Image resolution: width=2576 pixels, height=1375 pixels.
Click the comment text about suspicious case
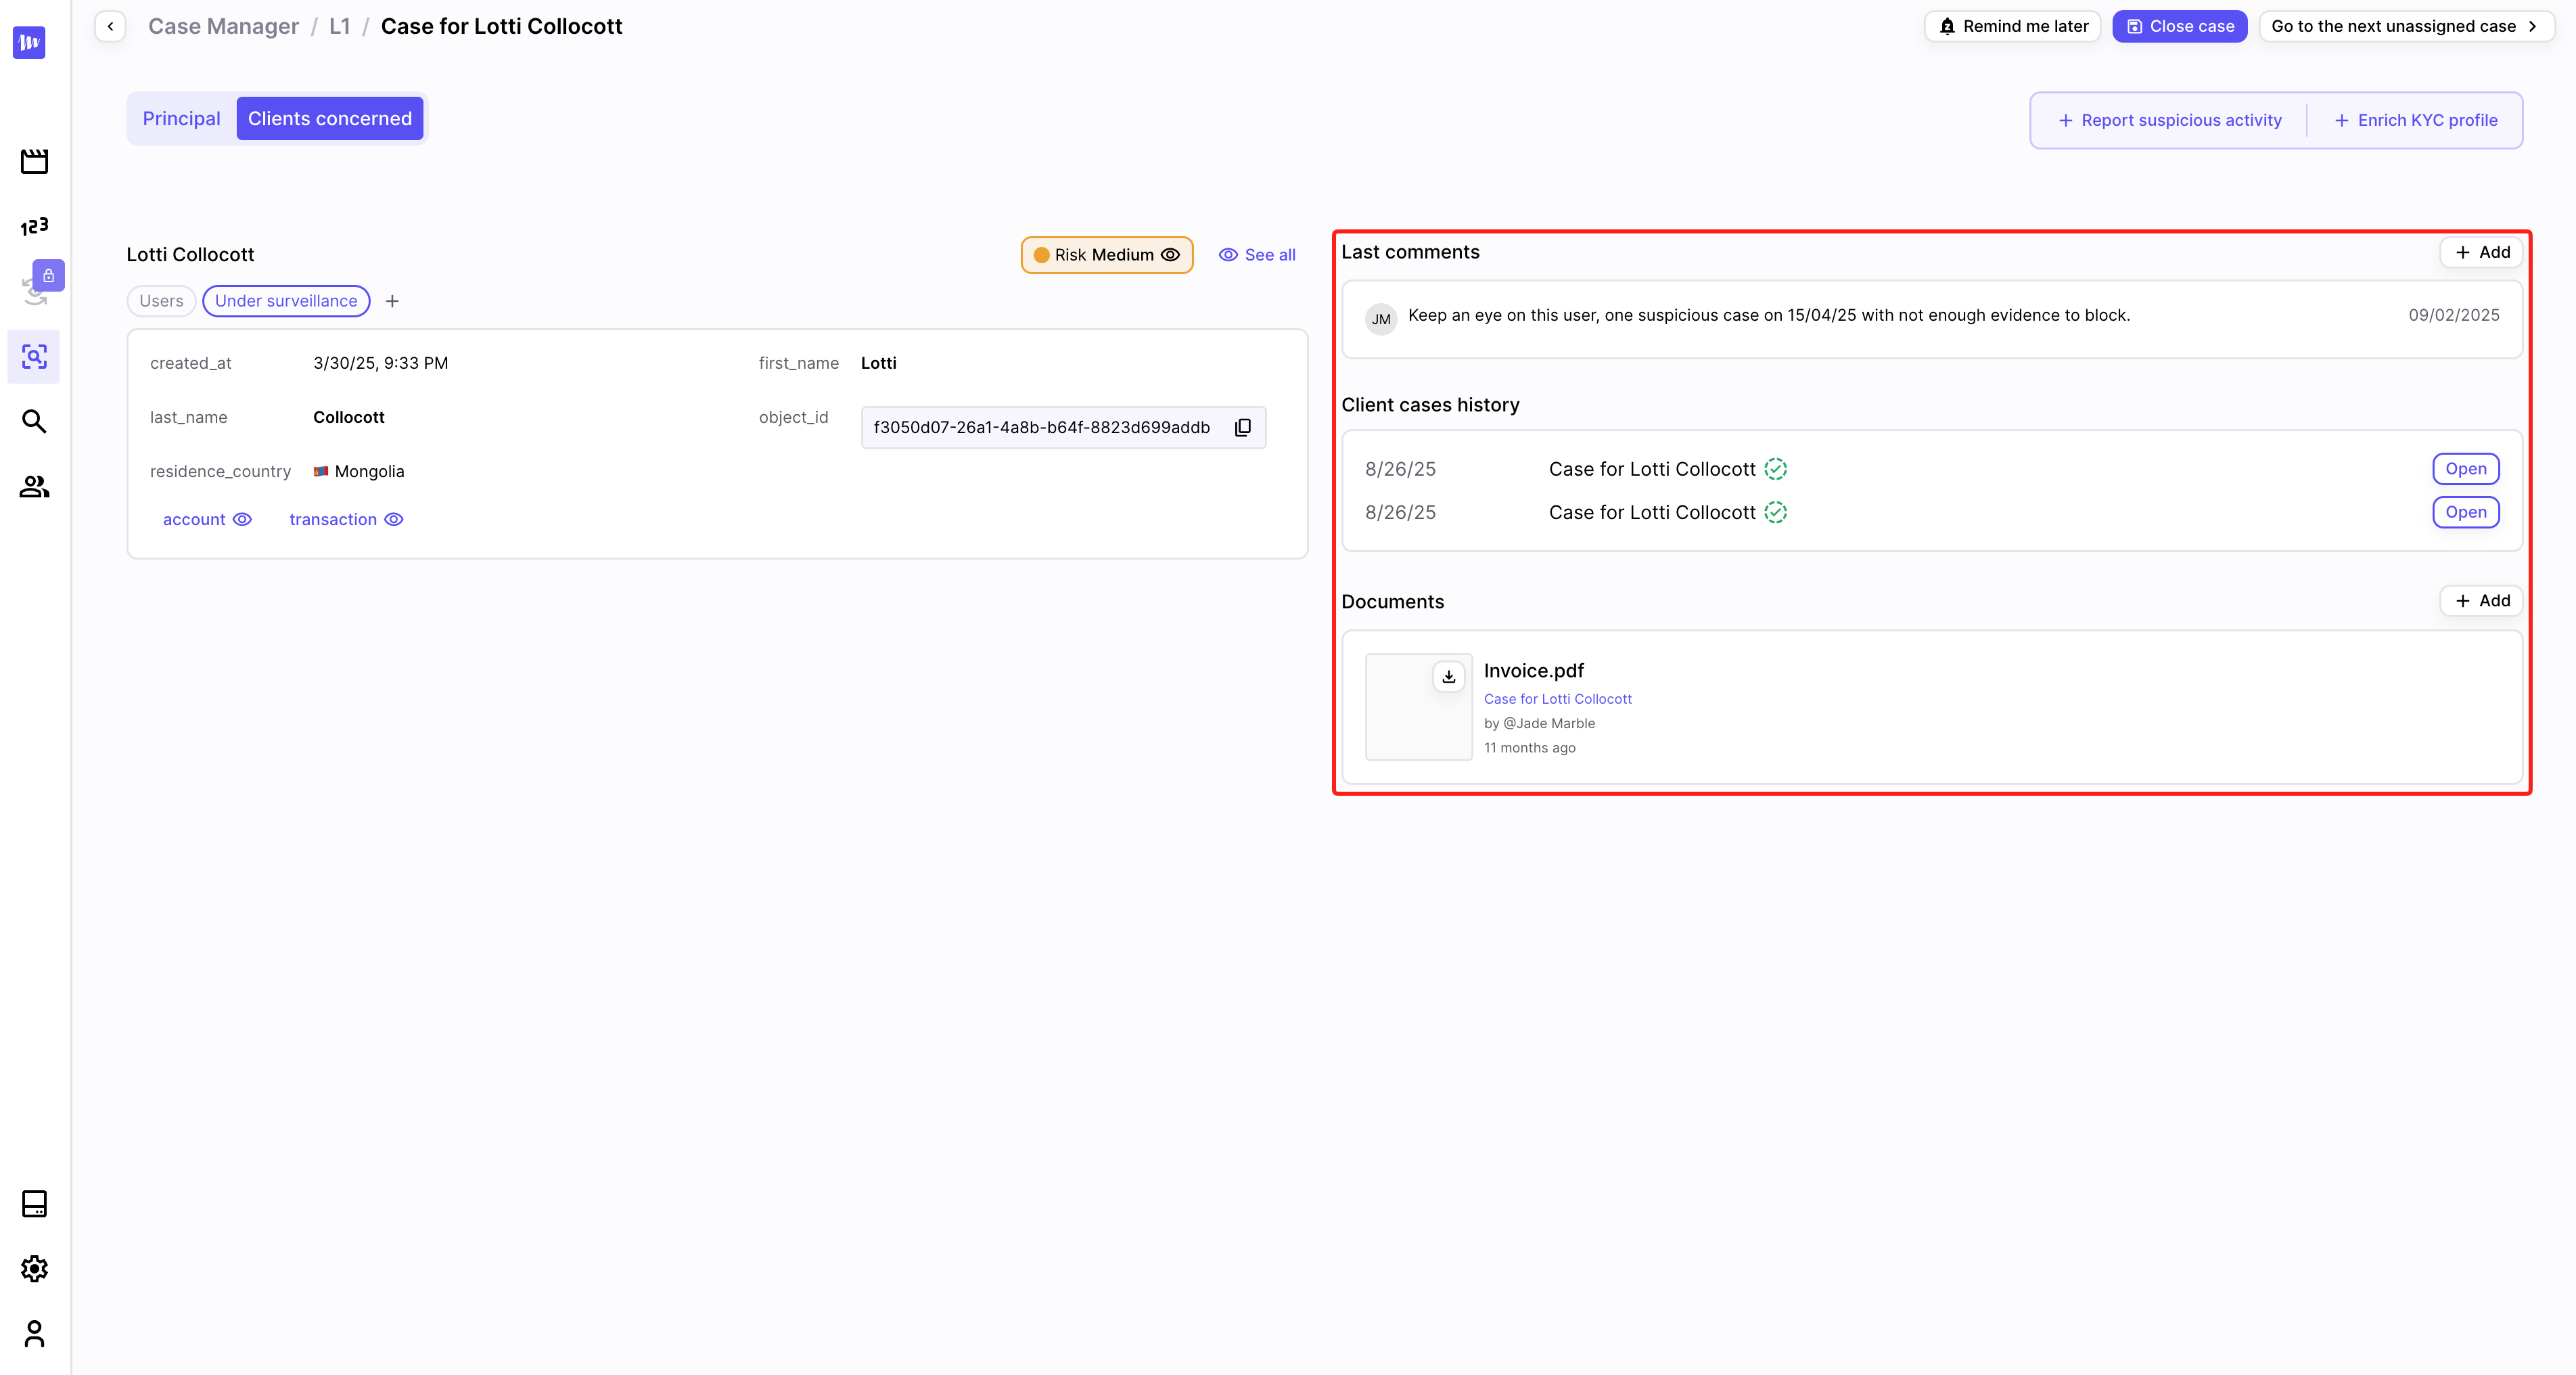point(1768,315)
